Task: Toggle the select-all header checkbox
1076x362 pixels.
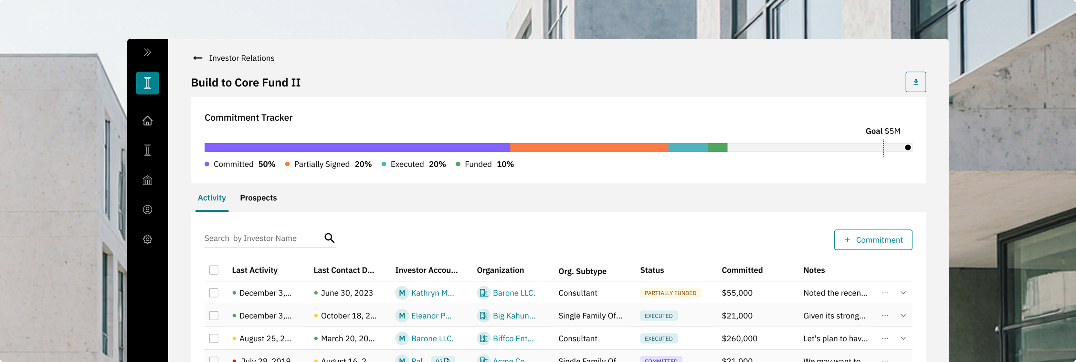Action: (214, 270)
